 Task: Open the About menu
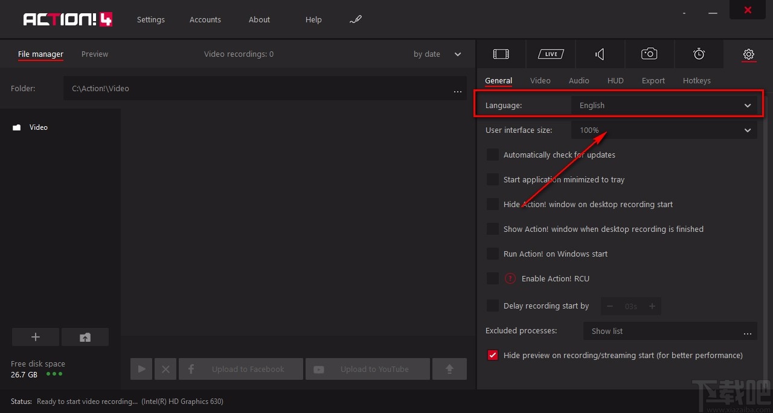259,19
